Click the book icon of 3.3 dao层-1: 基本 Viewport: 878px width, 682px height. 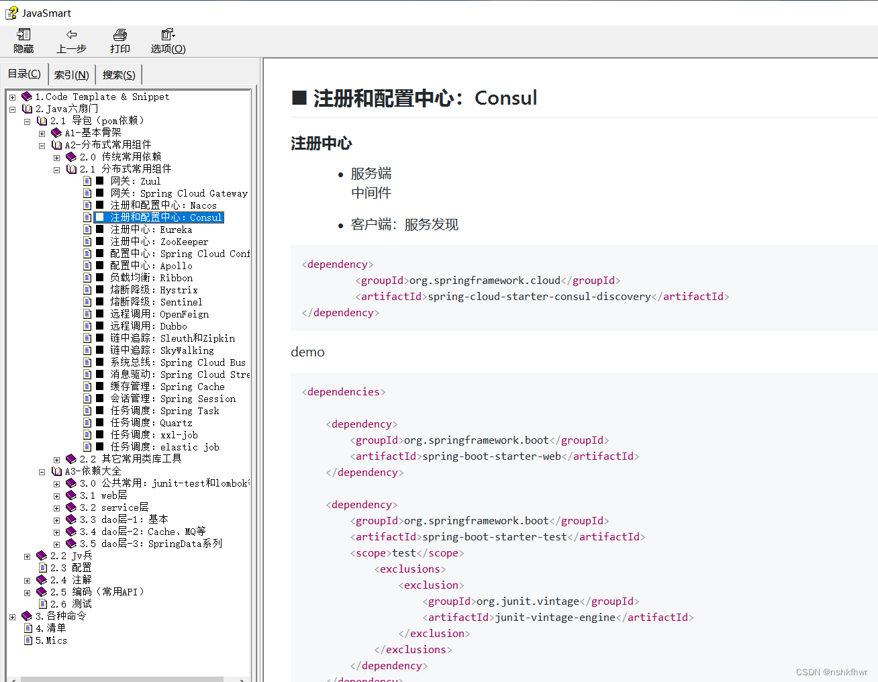pos(71,520)
